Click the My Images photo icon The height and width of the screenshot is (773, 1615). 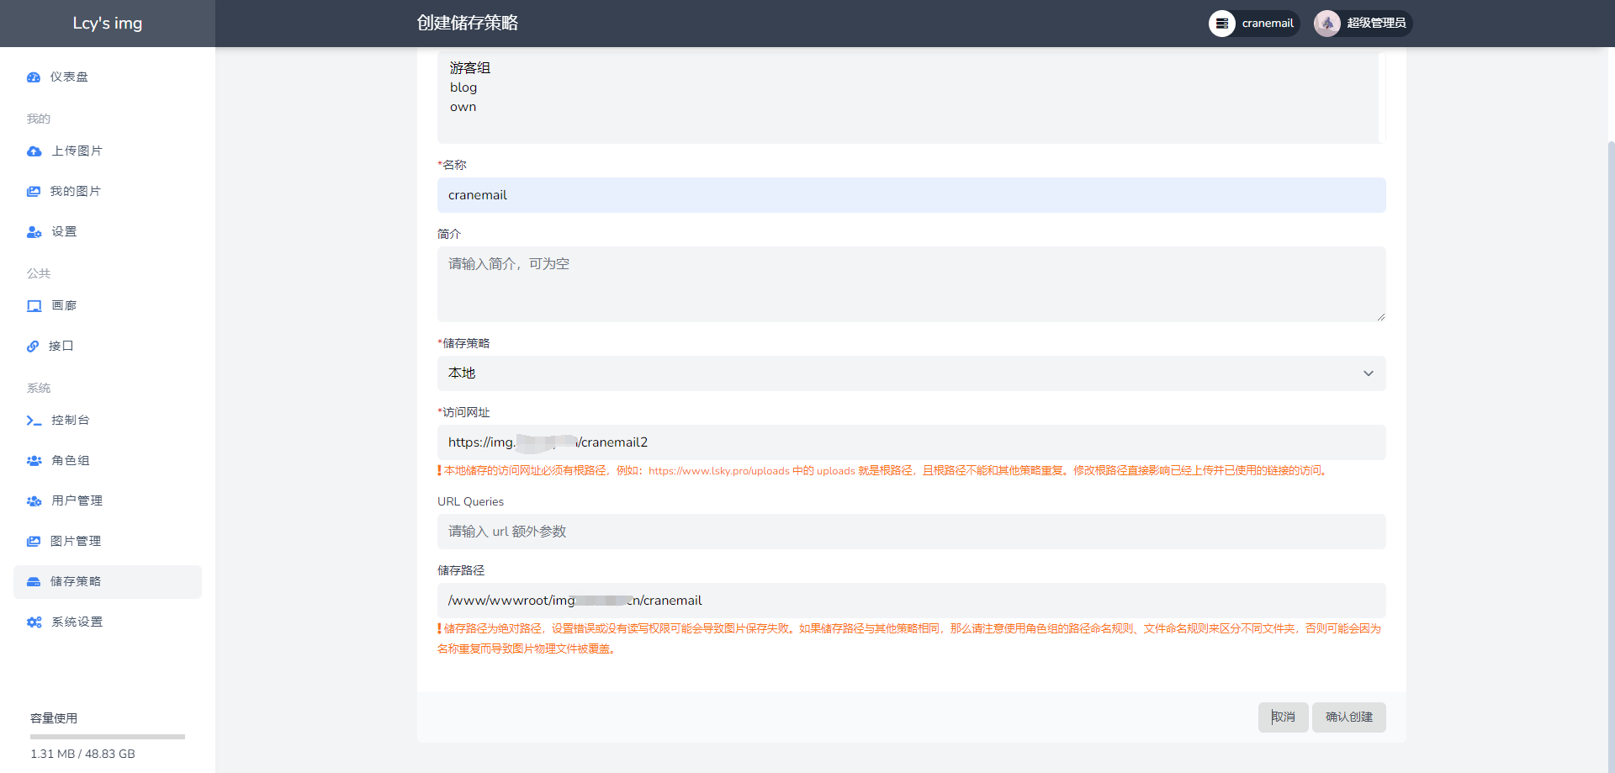tap(34, 192)
